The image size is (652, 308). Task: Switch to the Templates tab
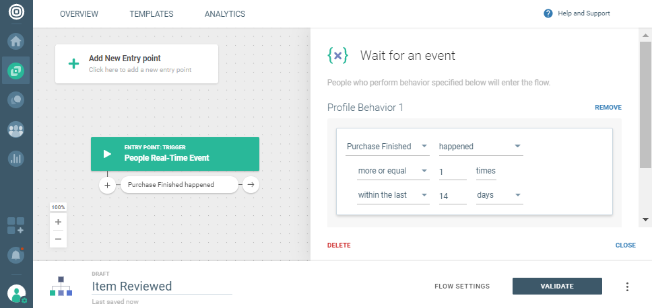coord(152,14)
